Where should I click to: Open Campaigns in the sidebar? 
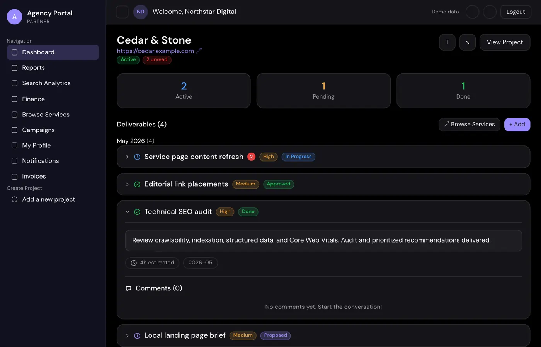pyautogui.click(x=53, y=130)
